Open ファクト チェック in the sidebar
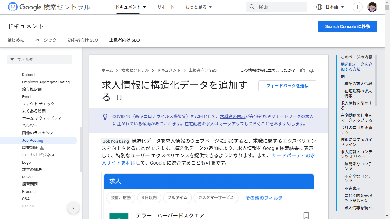 (38, 104)
